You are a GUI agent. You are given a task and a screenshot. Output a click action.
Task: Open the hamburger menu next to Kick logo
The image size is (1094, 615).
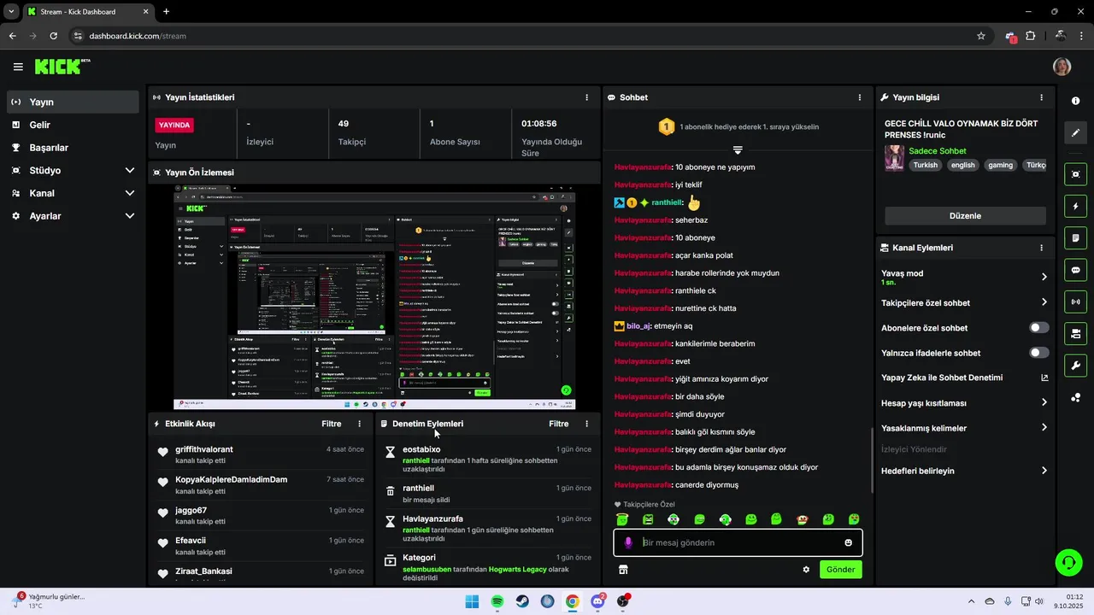18,67
